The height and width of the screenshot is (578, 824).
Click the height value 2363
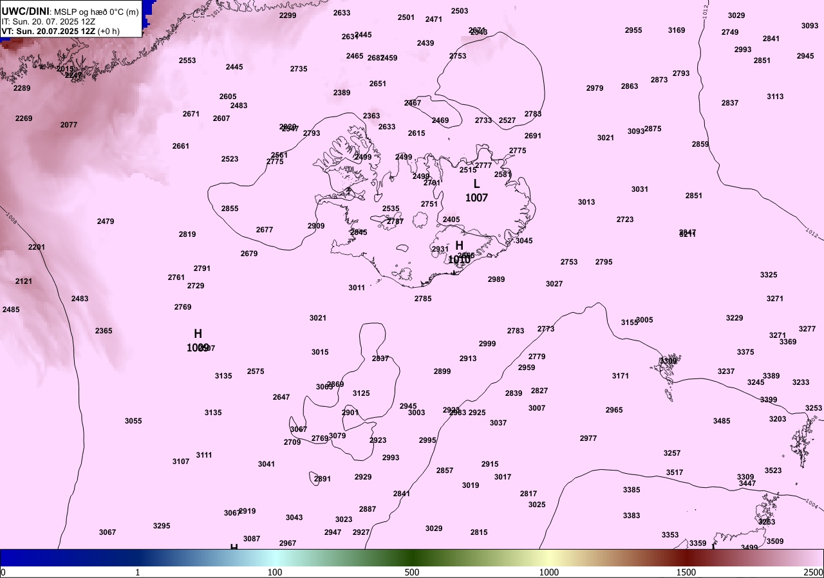click(371, 116)
